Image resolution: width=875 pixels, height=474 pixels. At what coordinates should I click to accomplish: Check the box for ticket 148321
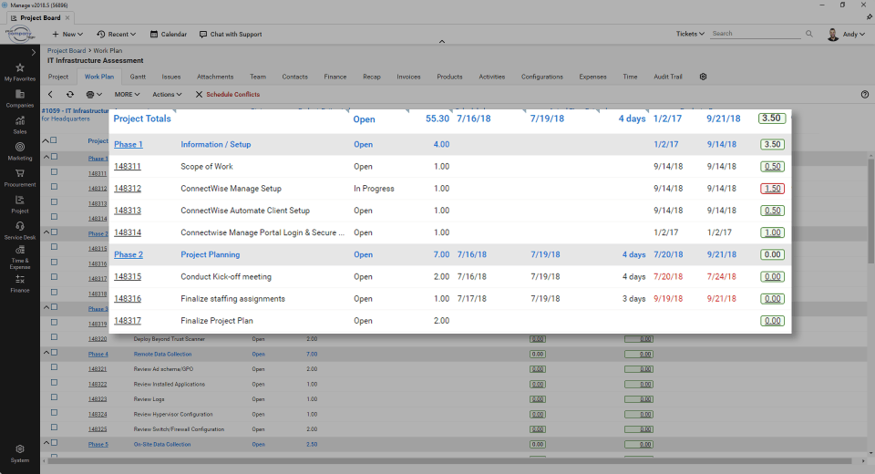pos(54,369)
